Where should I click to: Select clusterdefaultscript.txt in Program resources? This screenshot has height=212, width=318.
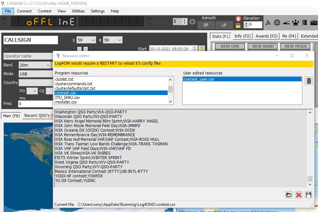click(111, 89)
